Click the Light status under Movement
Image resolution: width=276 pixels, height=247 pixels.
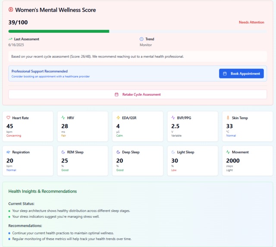[229, 170]
